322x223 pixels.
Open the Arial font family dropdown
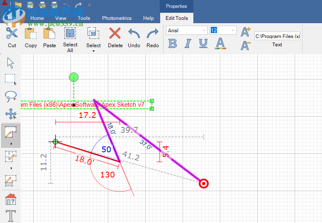click(204, 31)
